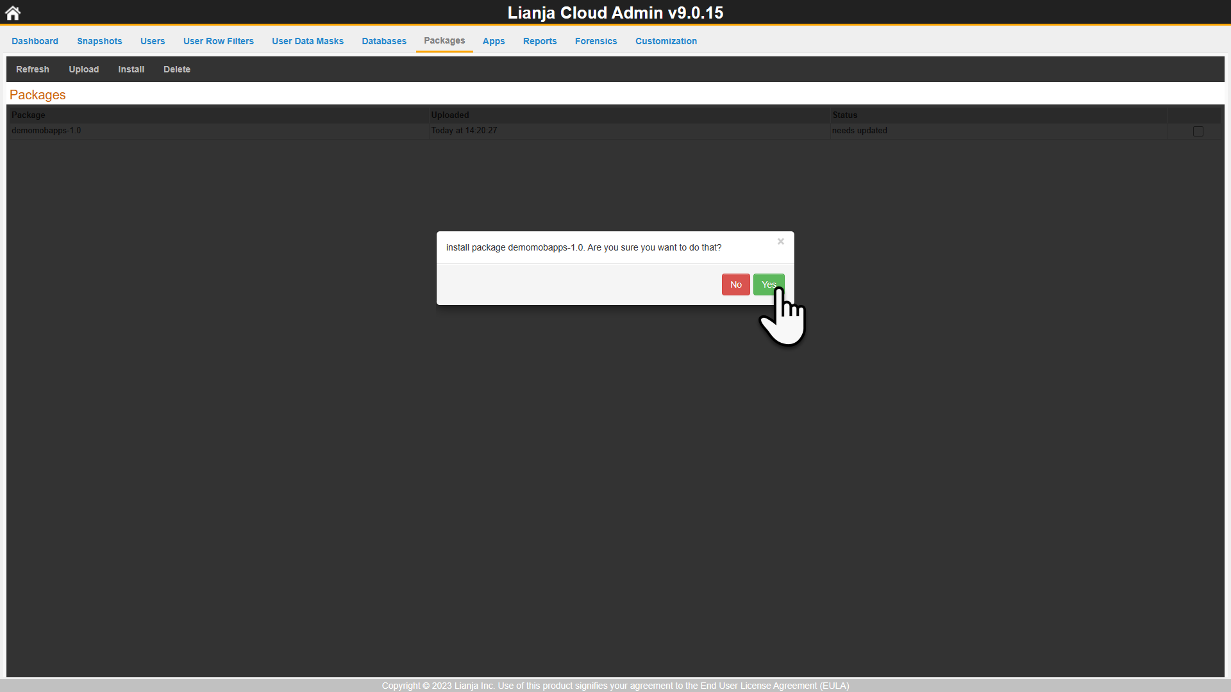Screen dimensions: 1231x692
Task: Click the Dashboard navigation icon
Action: point(35,42)
